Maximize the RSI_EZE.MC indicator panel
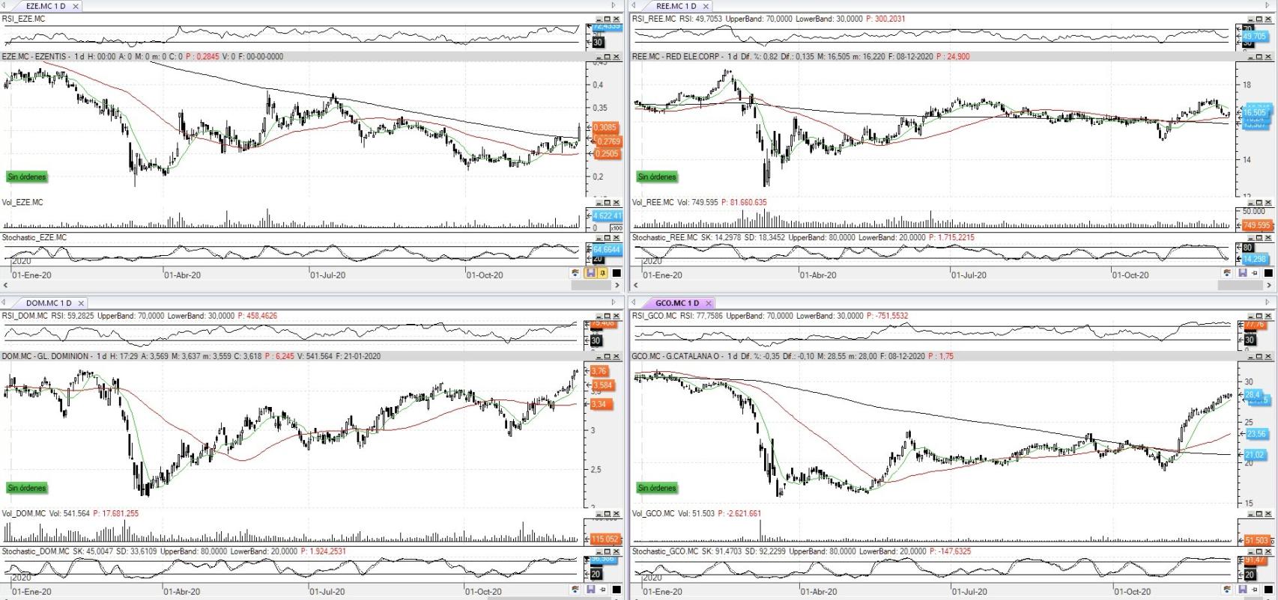 pyautogui.click(x=608, y=19)
